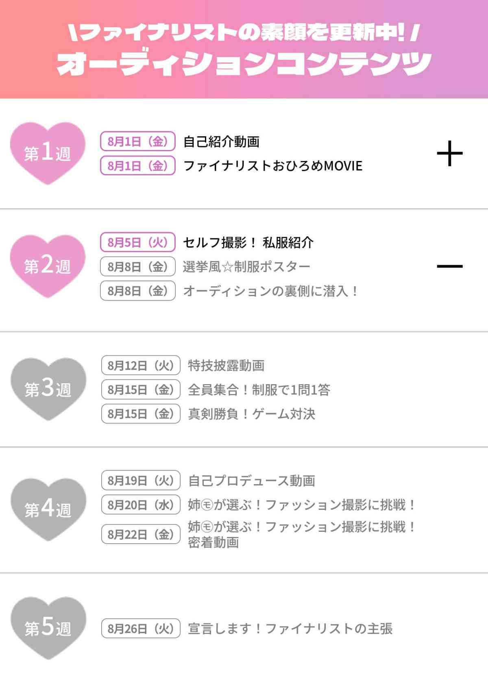The image size is (488, 683).
Task: Click the オーディションコンテンツ header banner
Action: click(x=244, y=49)
